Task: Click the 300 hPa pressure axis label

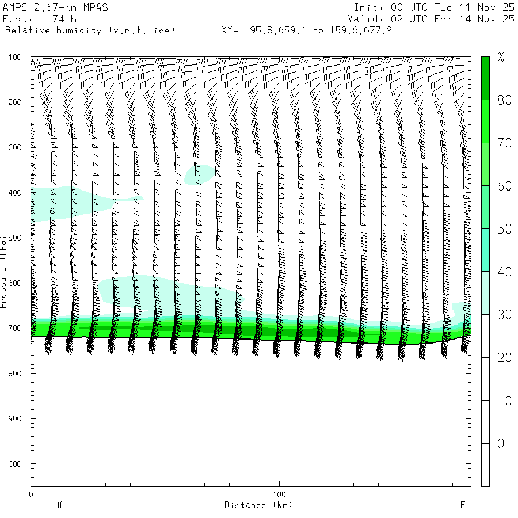Action: (15, 147)
